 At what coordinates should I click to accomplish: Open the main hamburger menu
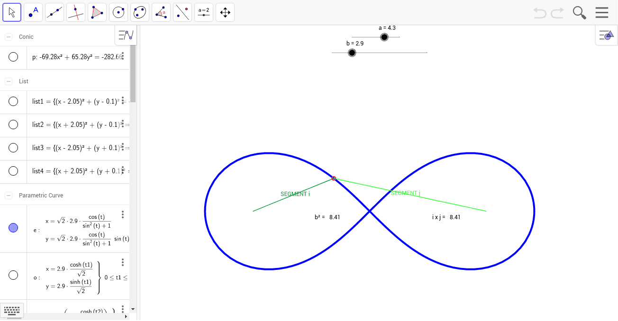pos(602,13)
